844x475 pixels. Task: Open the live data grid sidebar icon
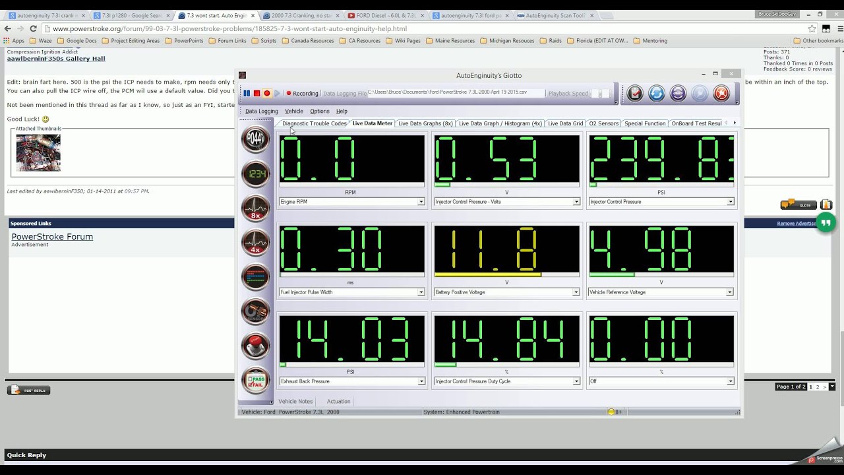[255, 277]
